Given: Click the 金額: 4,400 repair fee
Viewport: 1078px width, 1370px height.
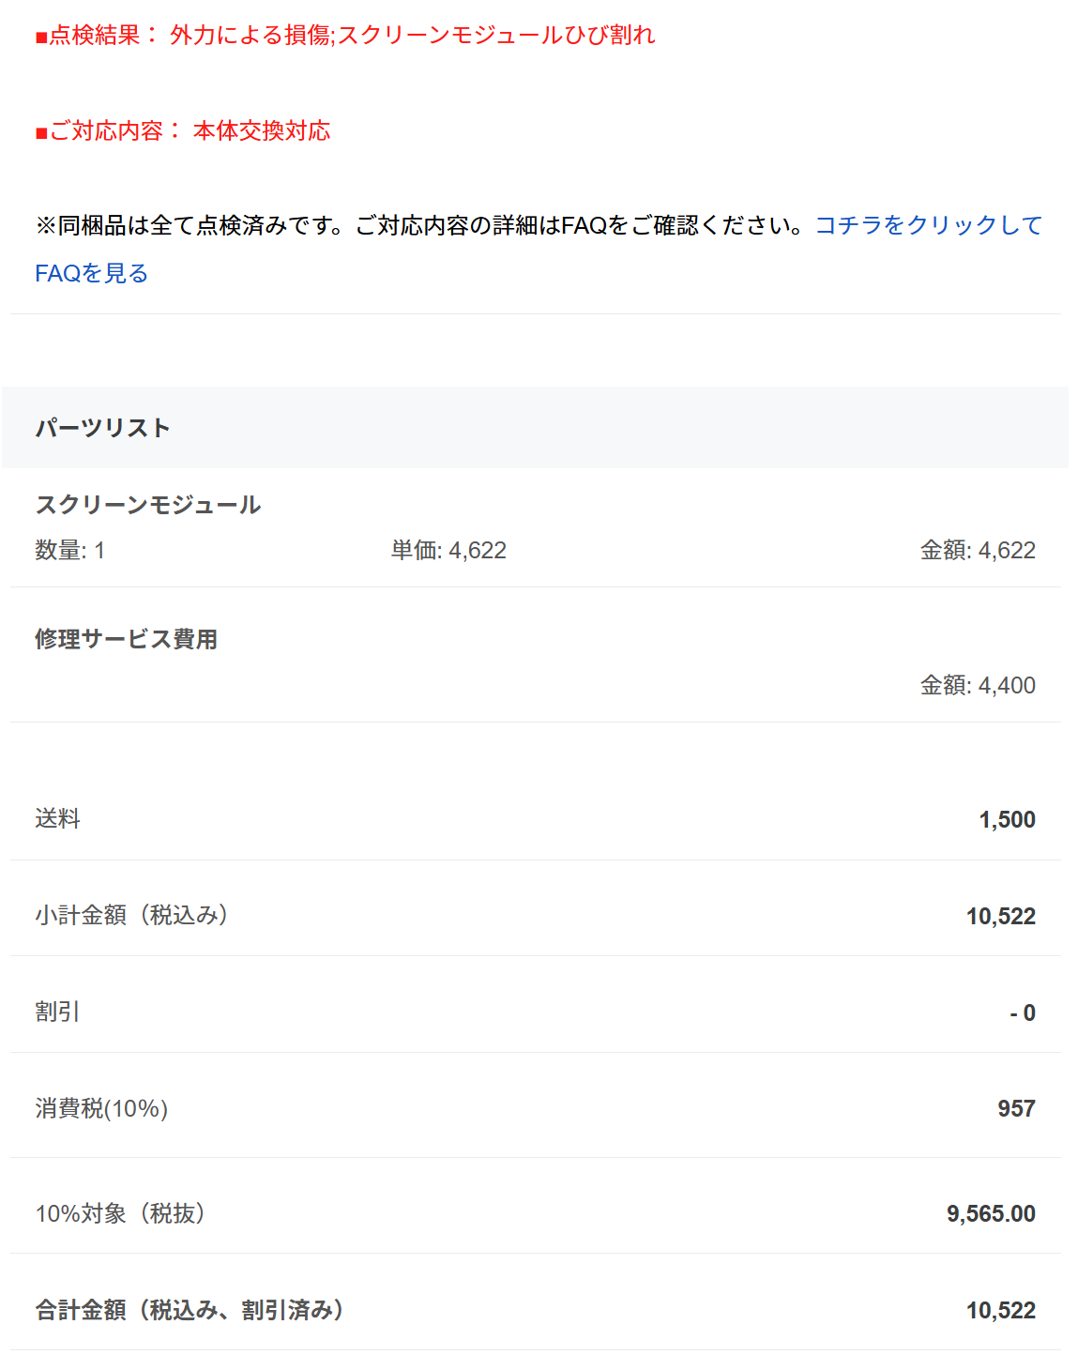Looking at the screenshot, I should [978, 685].
